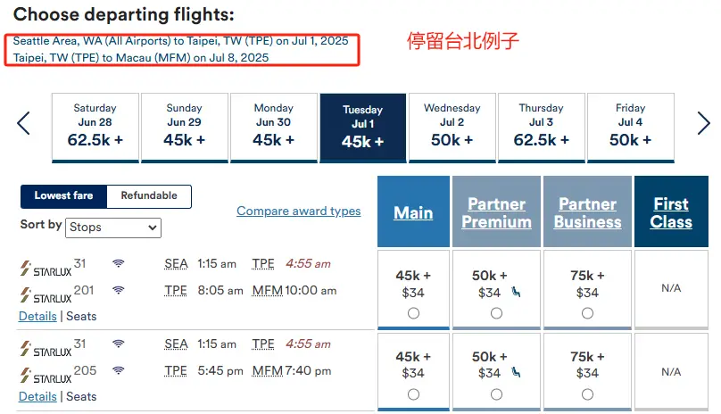Viewport: 721px width, 414px height.
Task: Choose the Saturday Jun 28 date tab
Action: point(95,128)
